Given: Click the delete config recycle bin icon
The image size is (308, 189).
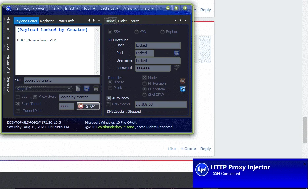Looking at the screenshot, I should 96,89.
